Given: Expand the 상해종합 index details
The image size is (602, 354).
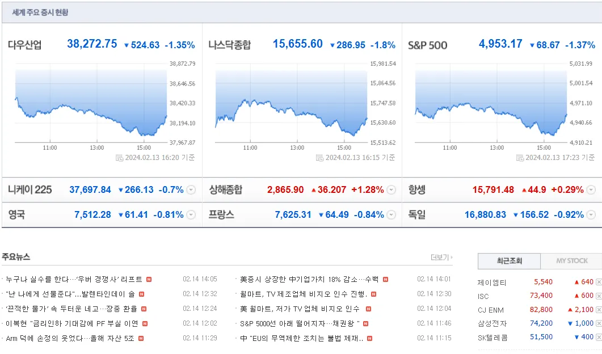Looking at the screenshot, I should [391, 189].
